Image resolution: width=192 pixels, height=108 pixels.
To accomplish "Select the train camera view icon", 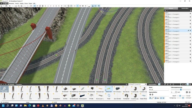I will tap(42, 6).
